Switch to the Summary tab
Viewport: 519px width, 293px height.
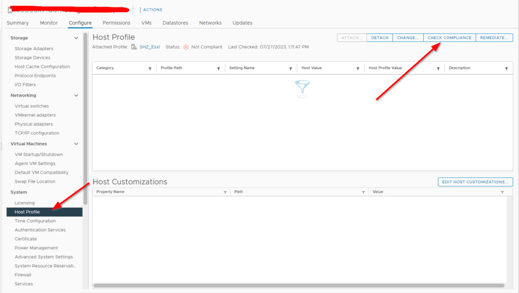click(18, 23)
